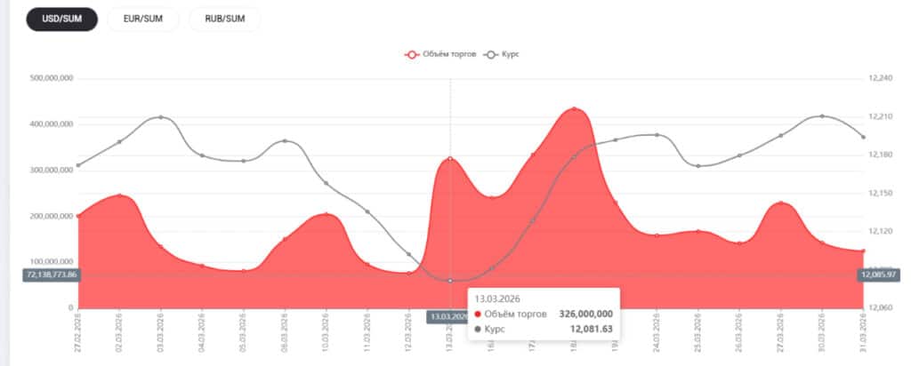Click the 72,138,773.86 left axis value marker
This screenshot has width=911, height=366.
[x=52, y=274]
